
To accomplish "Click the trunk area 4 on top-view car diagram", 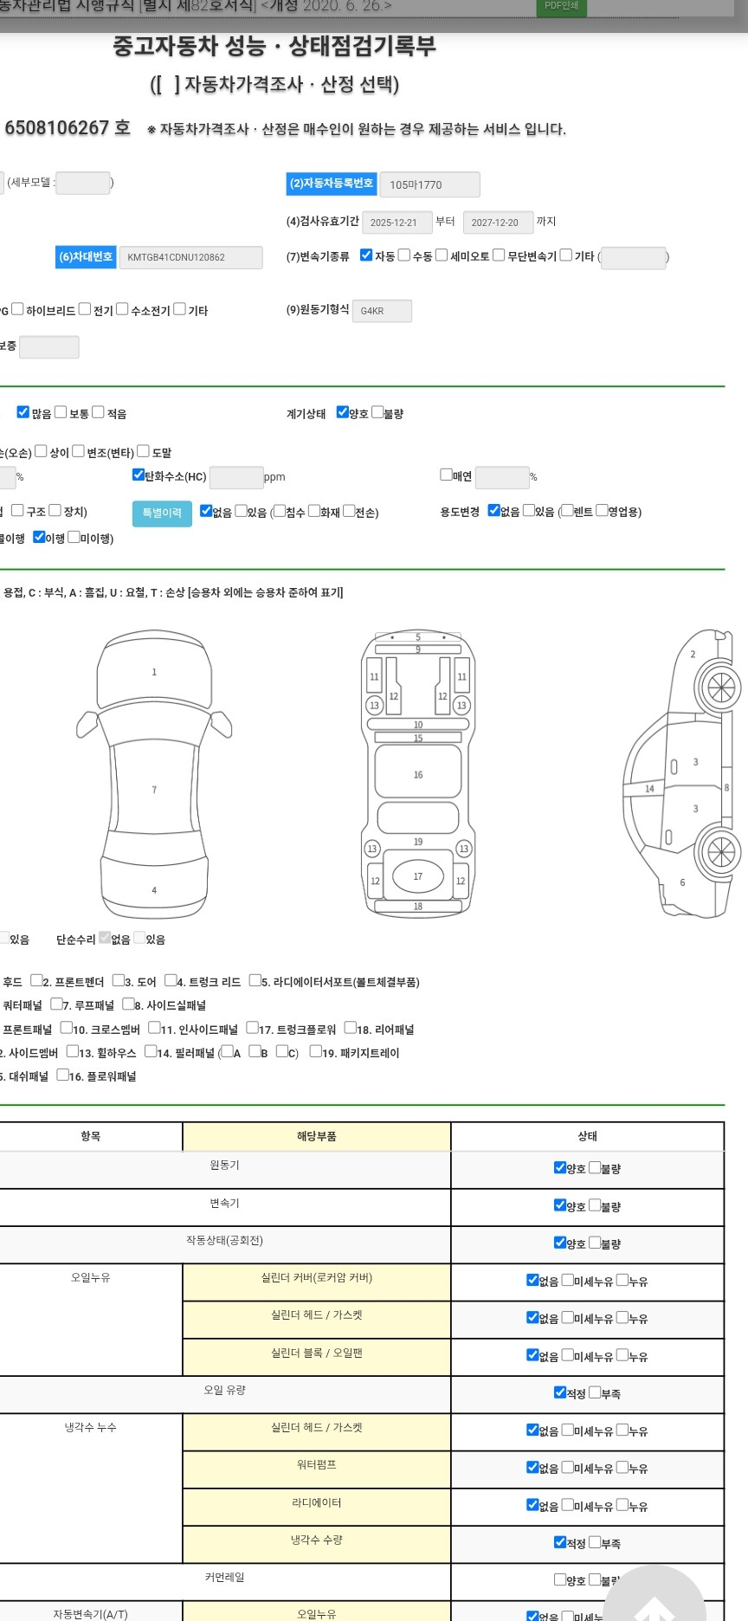I will point(154,890).
